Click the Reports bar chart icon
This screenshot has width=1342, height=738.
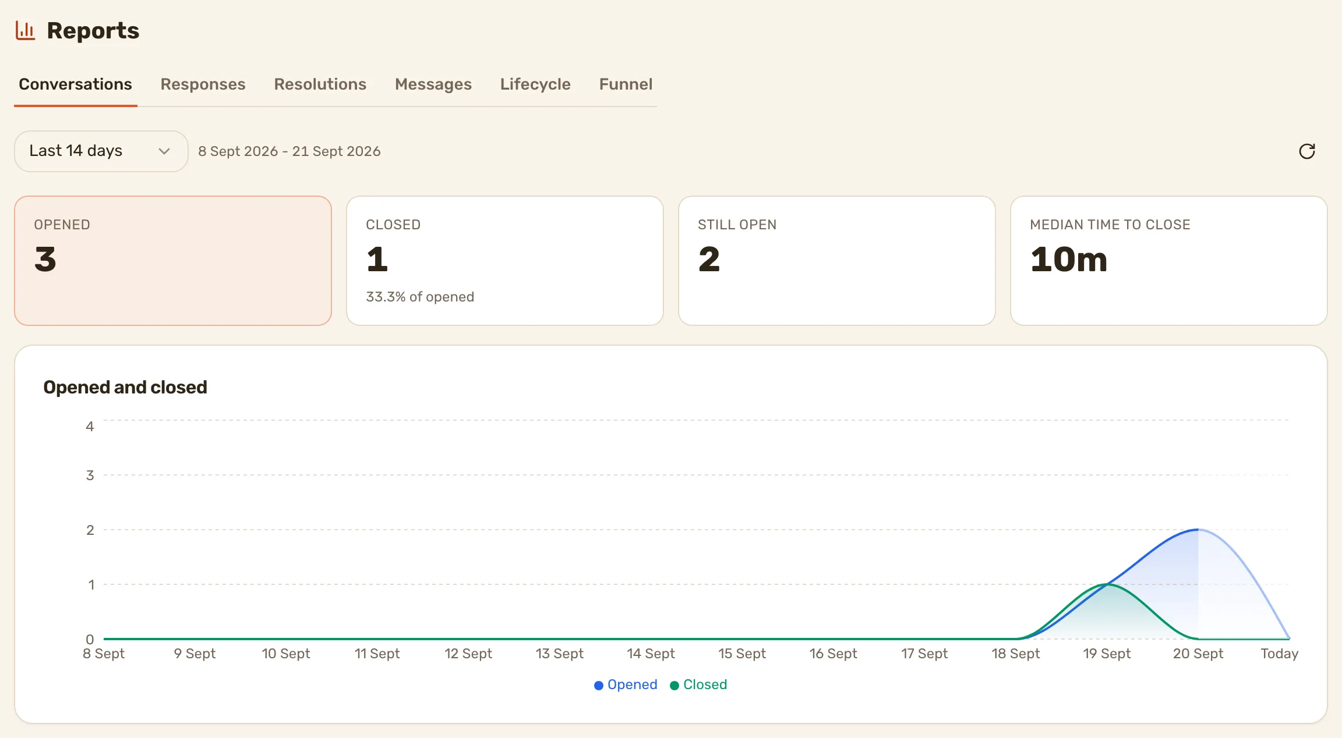coord(25,30)
